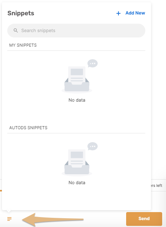Image resolution: width=166 pixels, height=227 pixels.
Task: Click the No data label under AutoDS Snippets
Action: pyautogui.click(x=77, y=183)
